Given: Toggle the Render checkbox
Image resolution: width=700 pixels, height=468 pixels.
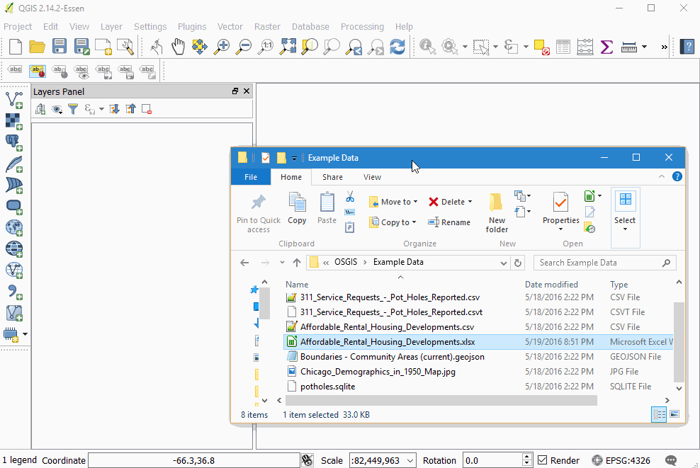Looking at the screenshot, I should (x=543, y=460).
